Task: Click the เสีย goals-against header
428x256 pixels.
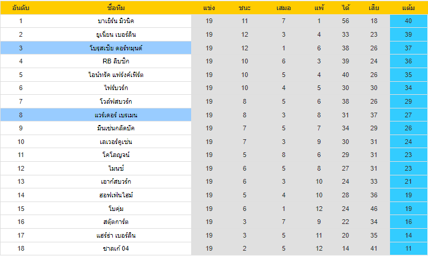Action: click(x=373, y=8)
